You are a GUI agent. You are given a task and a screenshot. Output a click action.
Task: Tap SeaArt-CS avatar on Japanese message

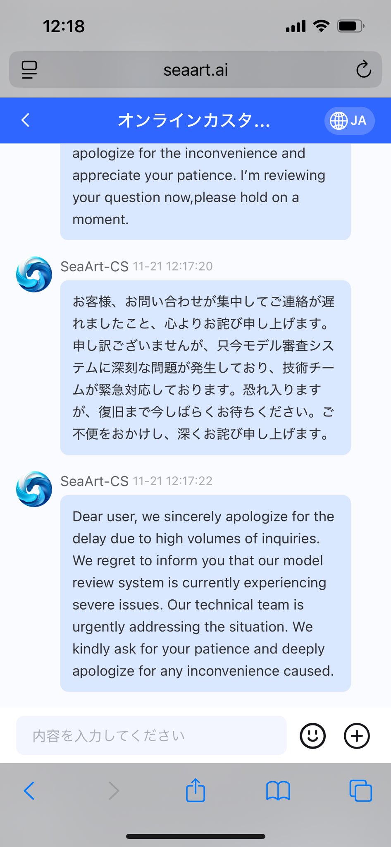34,274
